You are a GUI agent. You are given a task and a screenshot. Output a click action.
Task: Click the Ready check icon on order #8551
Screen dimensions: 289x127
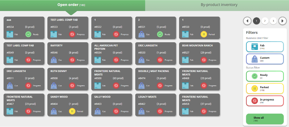coord(160,35)
